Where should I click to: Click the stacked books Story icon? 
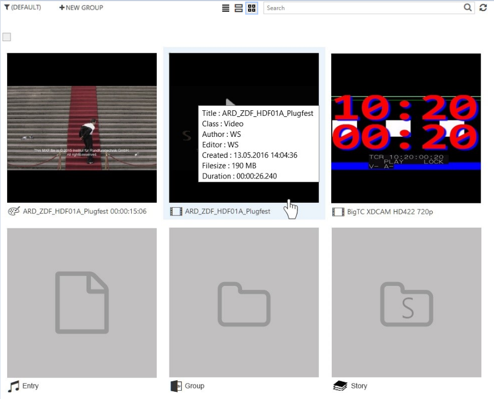tap(339, 386)
